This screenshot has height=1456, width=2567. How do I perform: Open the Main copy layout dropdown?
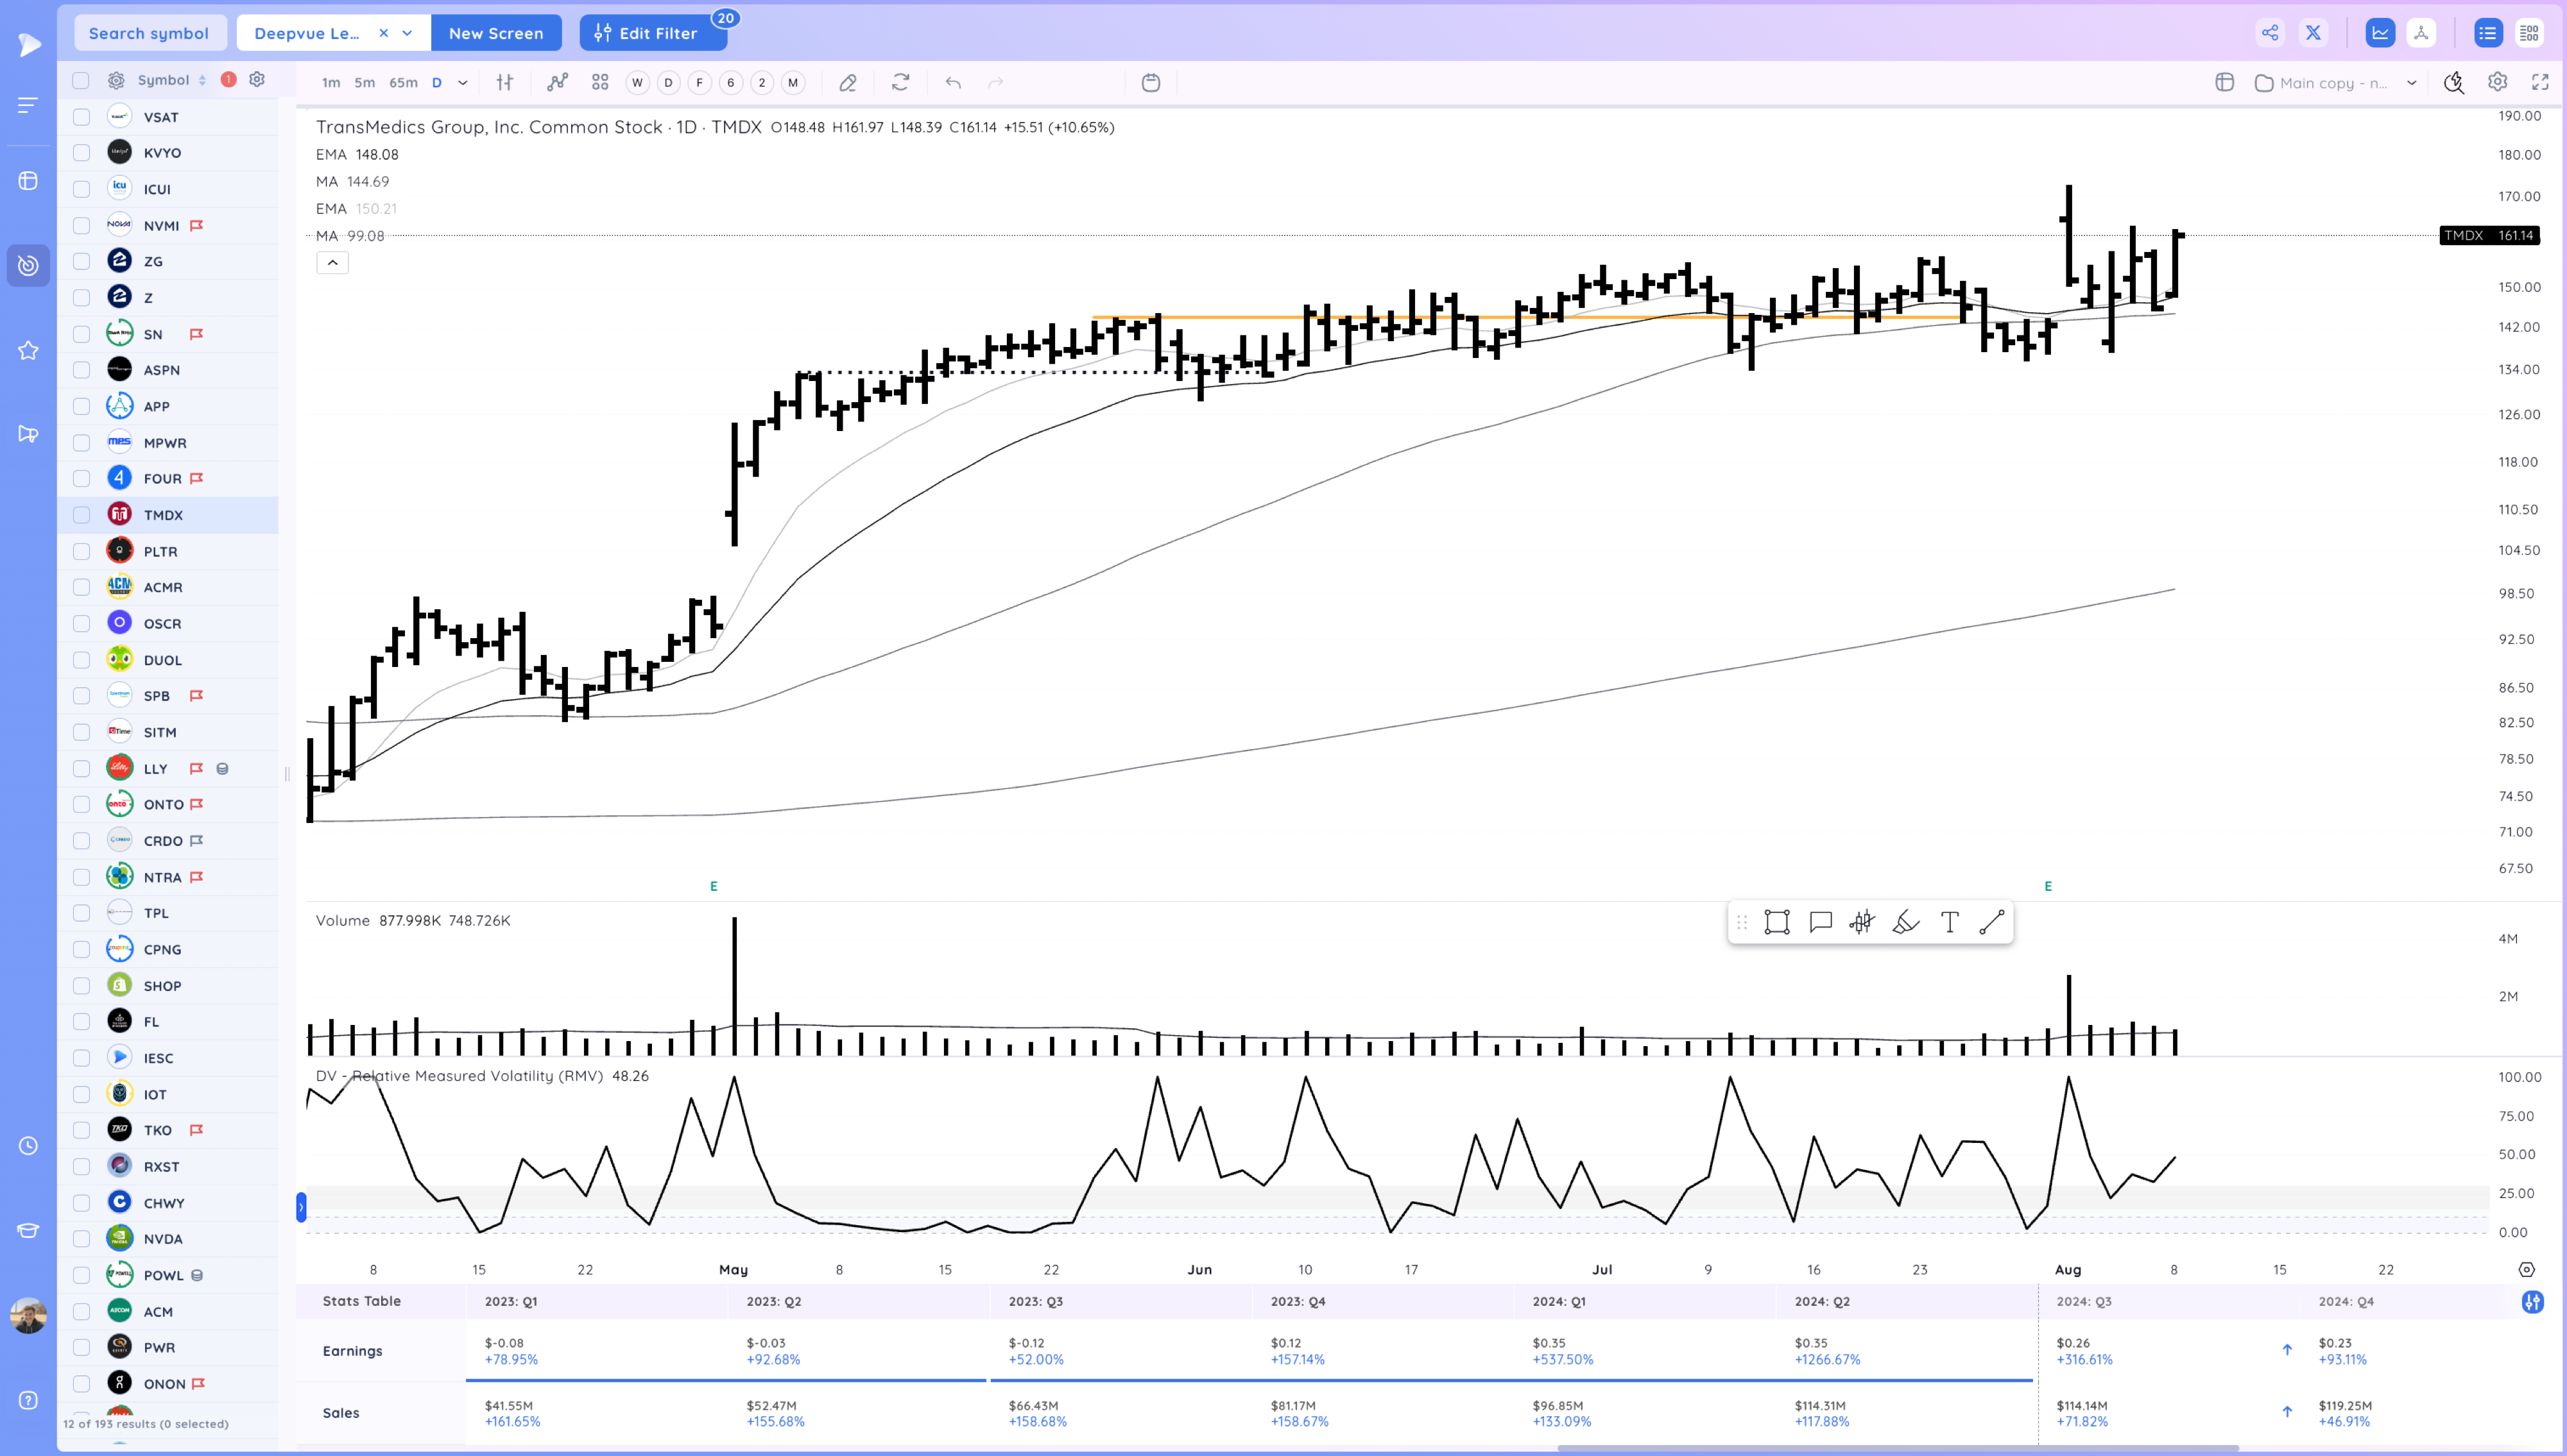(x=2411, y=83)
